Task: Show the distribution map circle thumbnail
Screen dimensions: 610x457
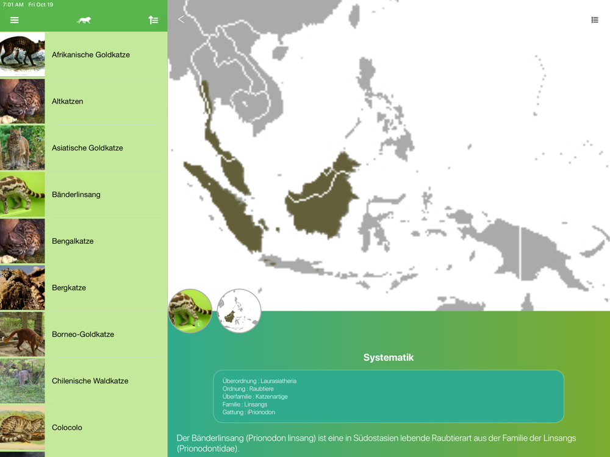Action: click(239, 311)
